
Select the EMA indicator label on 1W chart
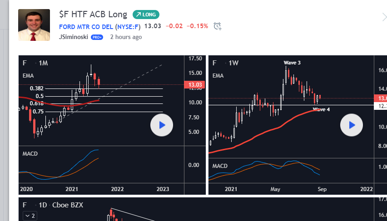point(218,75)
